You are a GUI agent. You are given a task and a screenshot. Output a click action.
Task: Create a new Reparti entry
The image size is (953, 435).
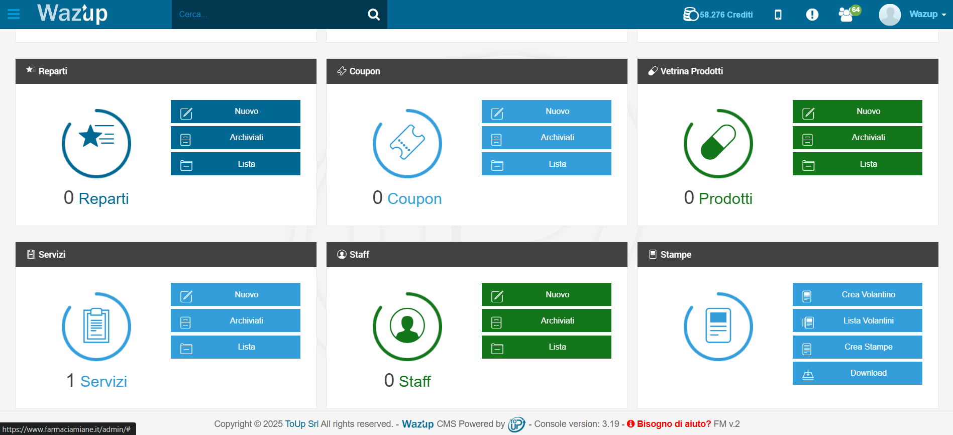pos(235,112)
